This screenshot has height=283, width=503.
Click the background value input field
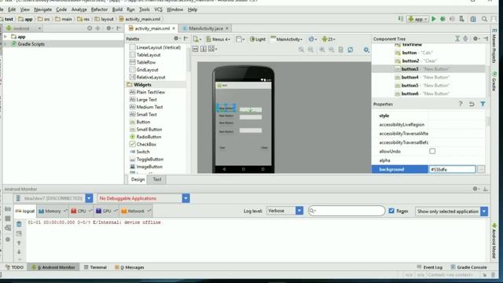click(x=452, y=169)
